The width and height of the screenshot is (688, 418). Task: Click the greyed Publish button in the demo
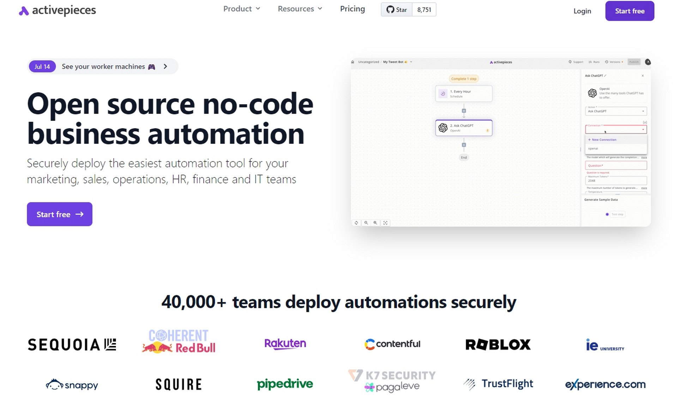(x=634, y=62)
